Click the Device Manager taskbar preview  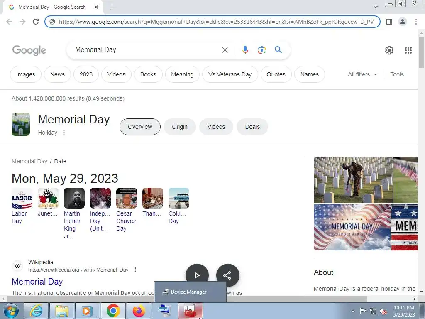tap(190, 292)
